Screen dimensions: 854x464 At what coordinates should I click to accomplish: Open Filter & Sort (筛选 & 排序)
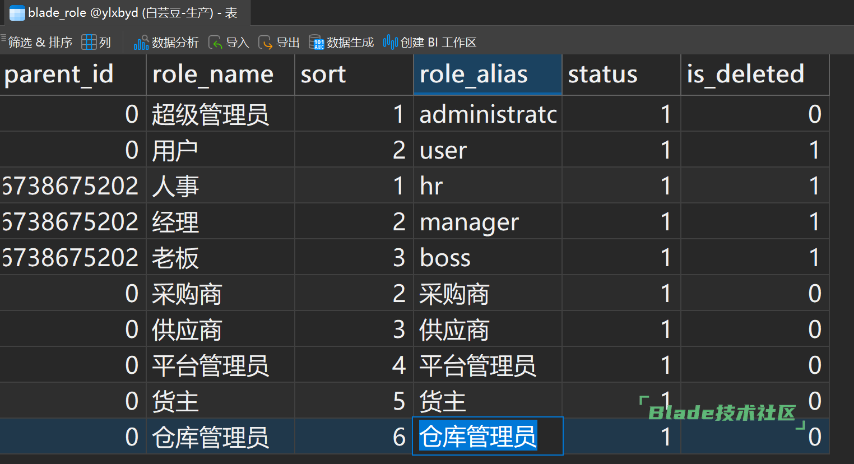coord(39,43)
